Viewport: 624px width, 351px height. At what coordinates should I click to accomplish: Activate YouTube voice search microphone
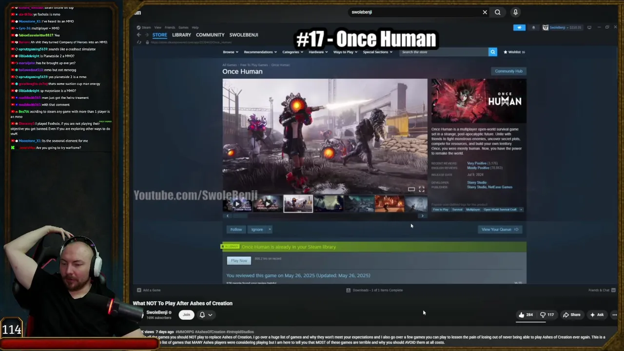(x=515, y=12)
